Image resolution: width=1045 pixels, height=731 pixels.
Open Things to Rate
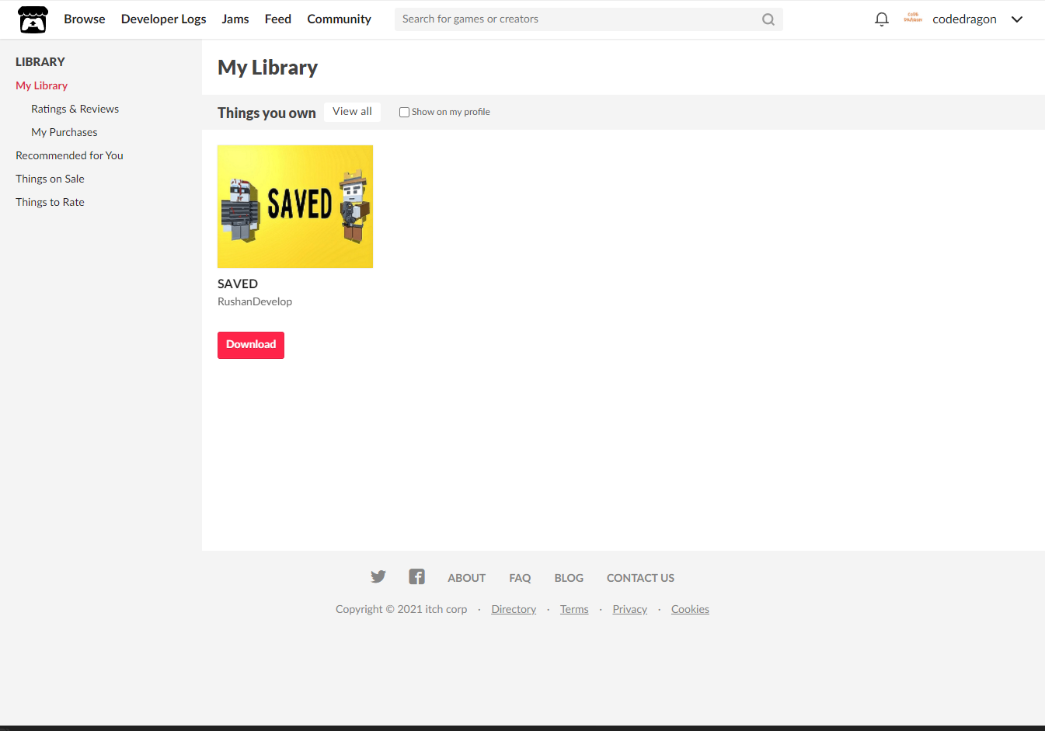click(x=50, y=202)
